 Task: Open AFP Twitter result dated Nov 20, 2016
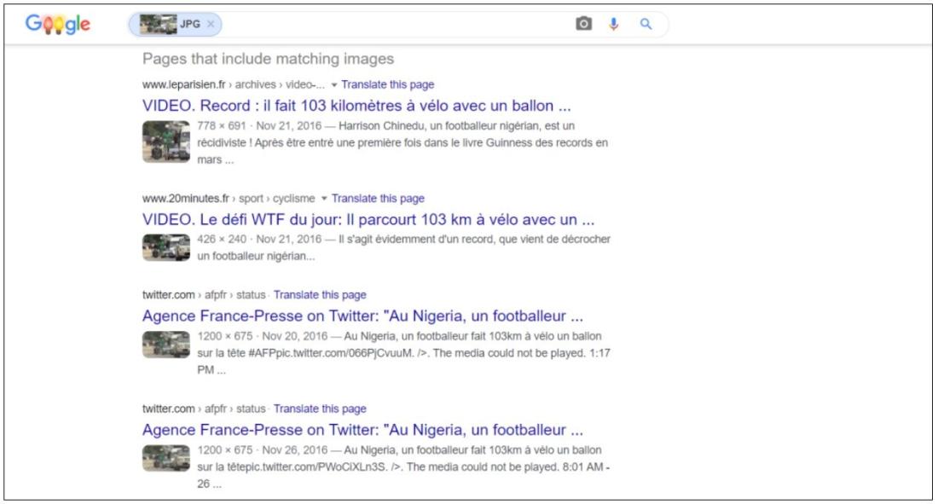[362, 316]
